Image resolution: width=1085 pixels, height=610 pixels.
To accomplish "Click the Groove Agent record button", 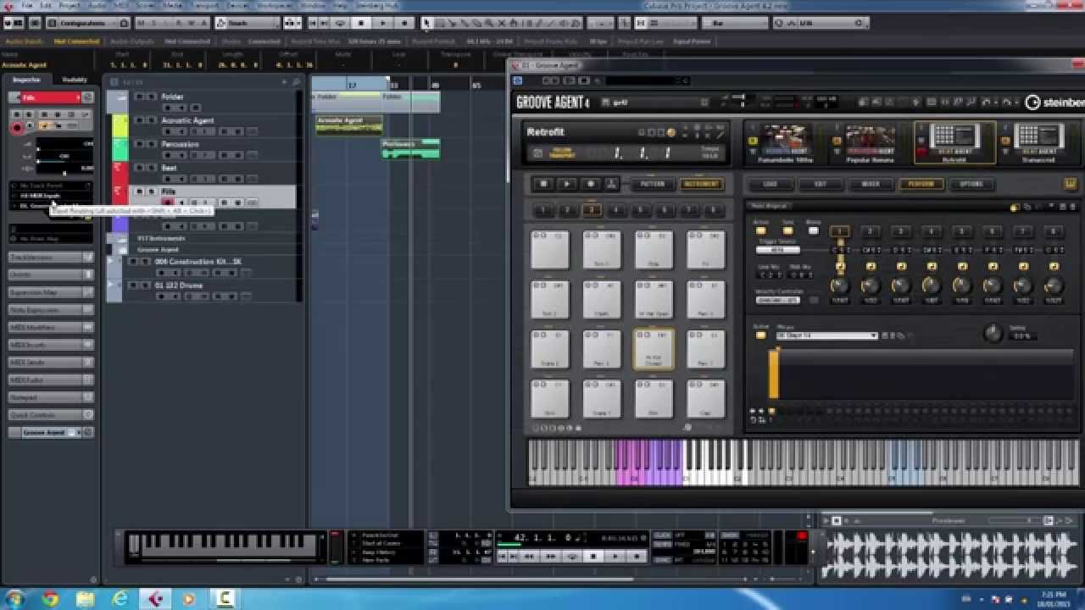I will click(x=591, y=184).
